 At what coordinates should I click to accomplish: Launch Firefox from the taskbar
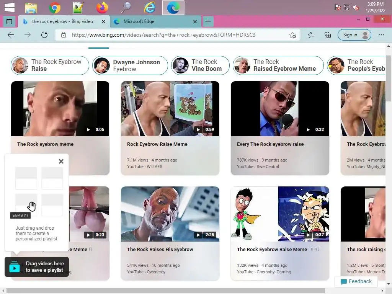[x=102, y=8]
